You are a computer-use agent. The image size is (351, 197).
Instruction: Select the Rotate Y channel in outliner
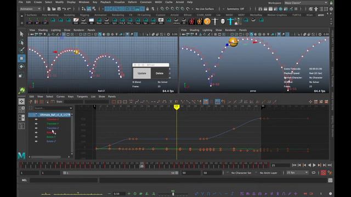(51, 137)
